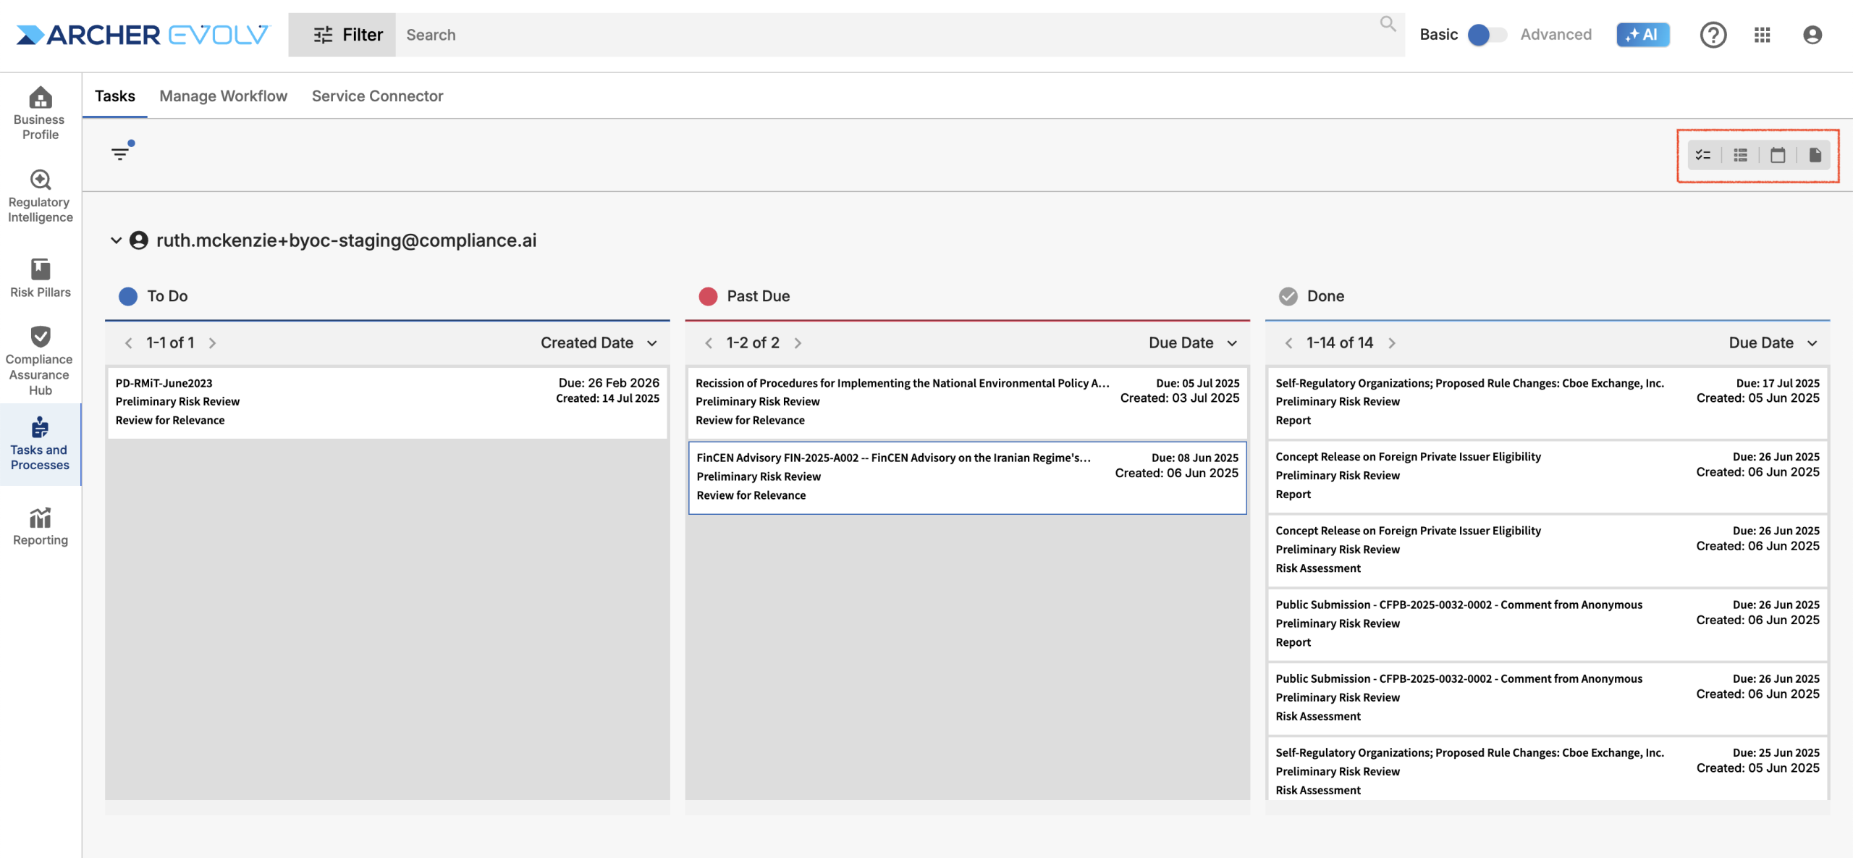Go to Compliance Assurance Hub
The height and width of the screenshot is (858, 1853).
40,360
